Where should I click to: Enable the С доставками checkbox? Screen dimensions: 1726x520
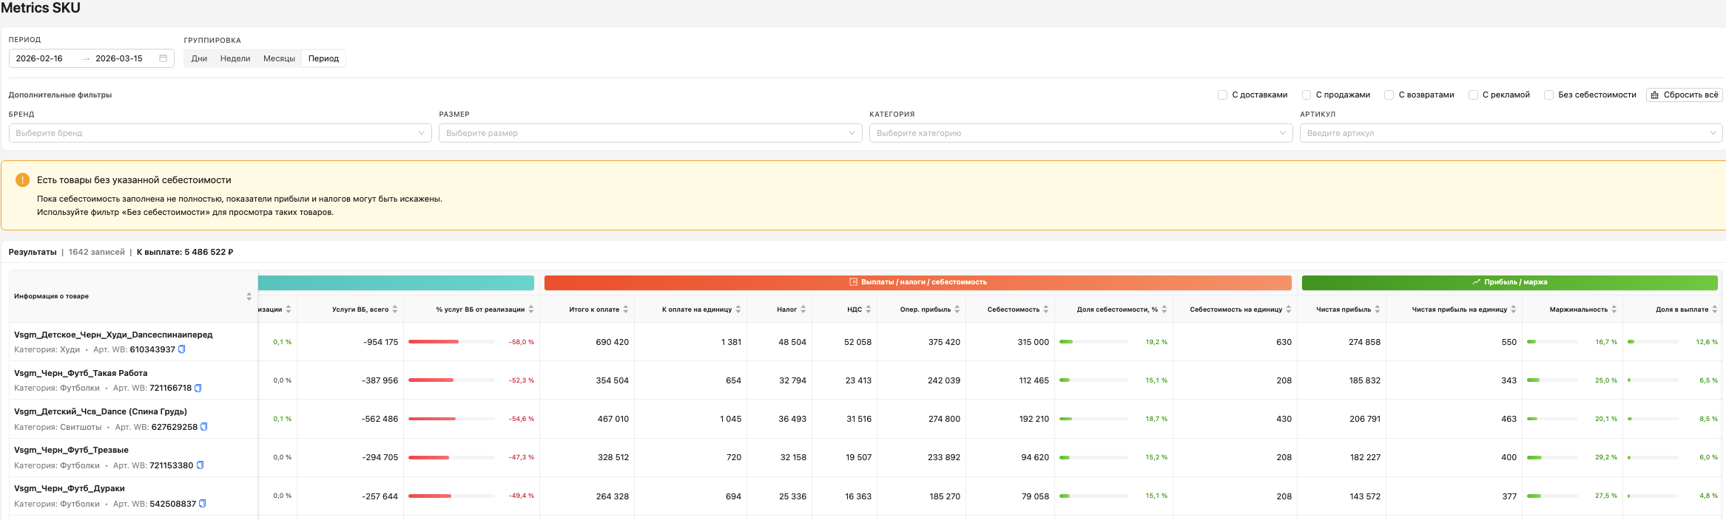1222,95
